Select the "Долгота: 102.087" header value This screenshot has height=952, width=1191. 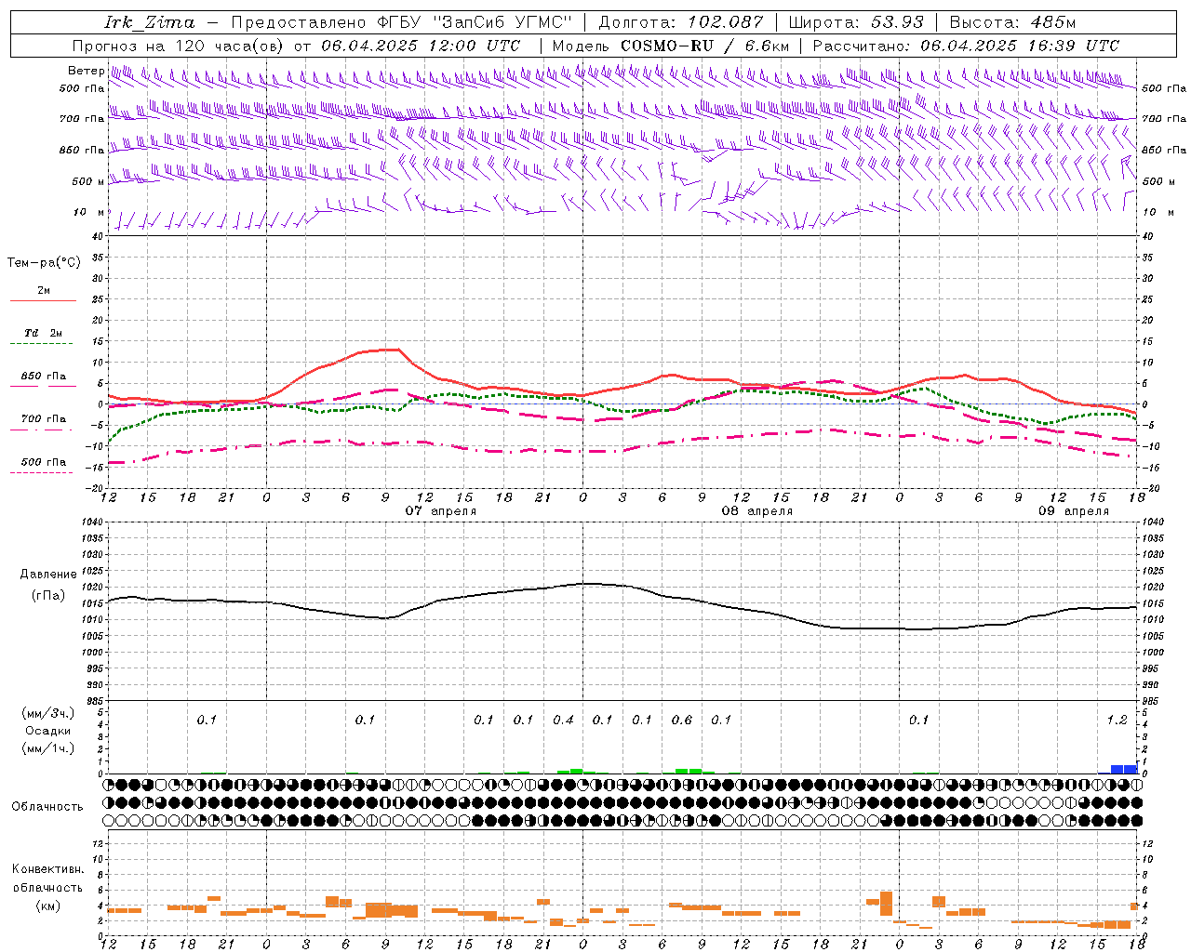pos(680,22)
